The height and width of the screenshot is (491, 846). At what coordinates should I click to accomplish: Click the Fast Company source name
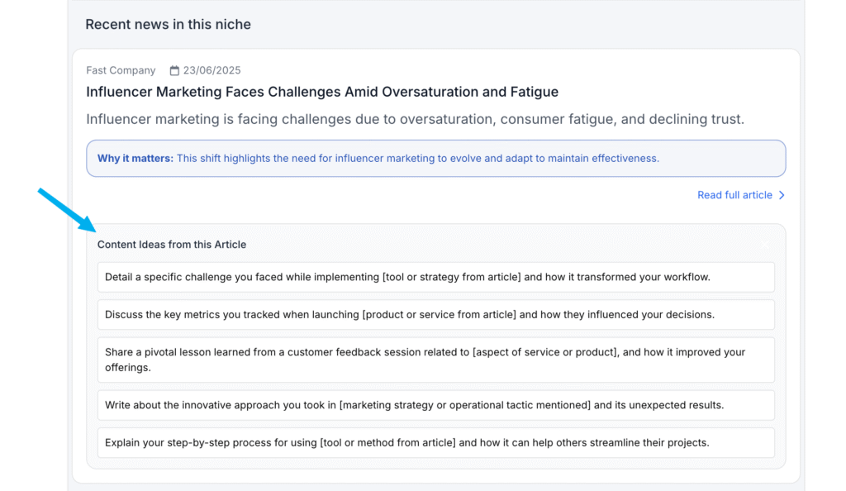point(121,71)
